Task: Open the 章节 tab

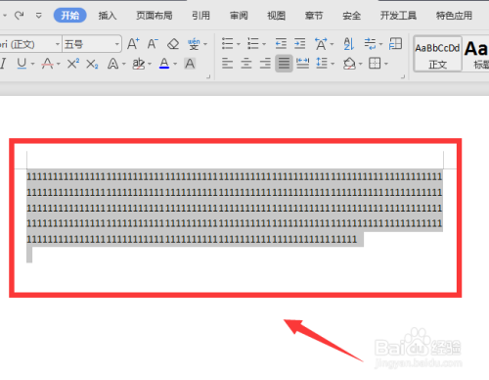Action: (x=314, y=16)
